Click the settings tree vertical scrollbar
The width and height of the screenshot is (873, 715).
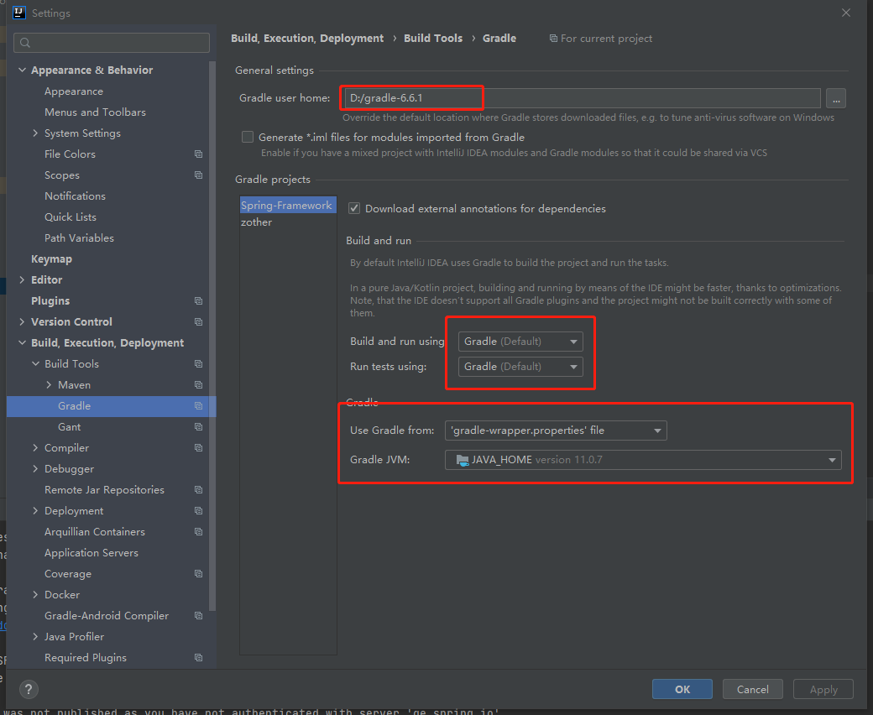[x=212, y=334]
